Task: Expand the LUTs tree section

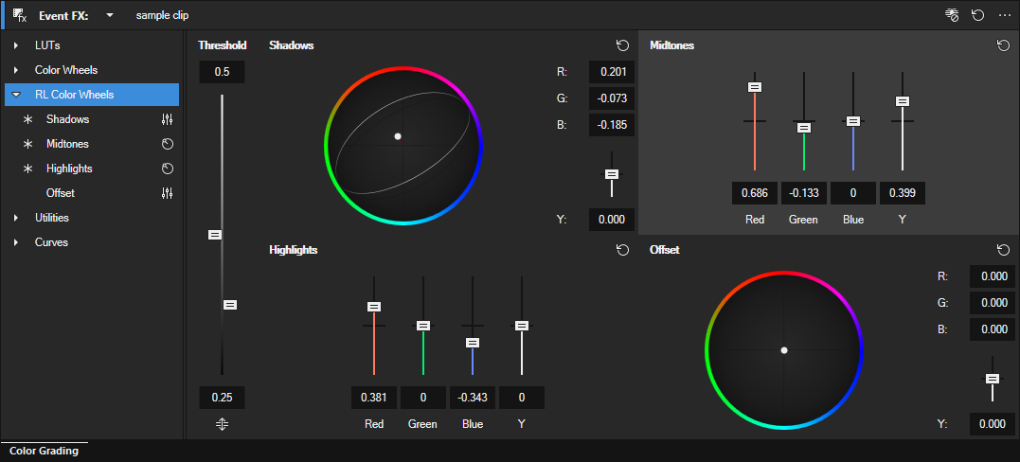Action: [x=16, y=45]
